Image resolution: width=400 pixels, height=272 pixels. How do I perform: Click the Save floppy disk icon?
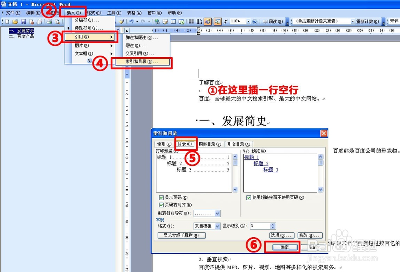click(23, 22)
